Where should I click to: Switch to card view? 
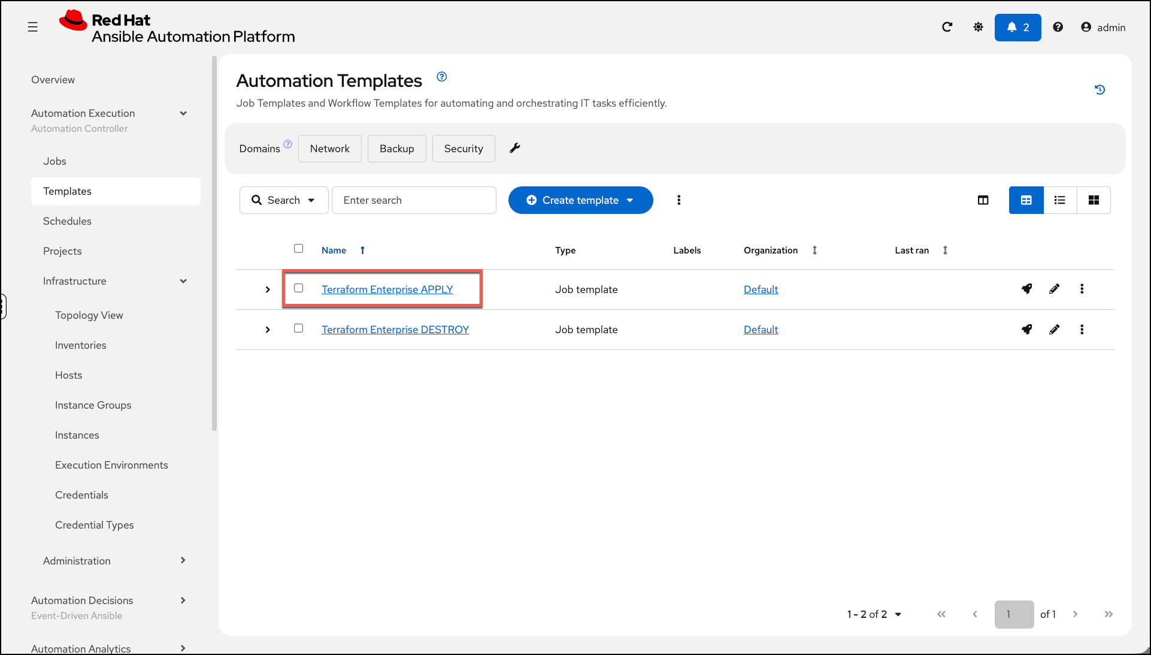pos(1094,200)
